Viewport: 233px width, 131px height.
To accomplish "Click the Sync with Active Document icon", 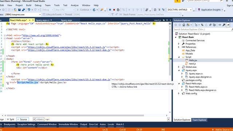I will (x=202, y=25).
